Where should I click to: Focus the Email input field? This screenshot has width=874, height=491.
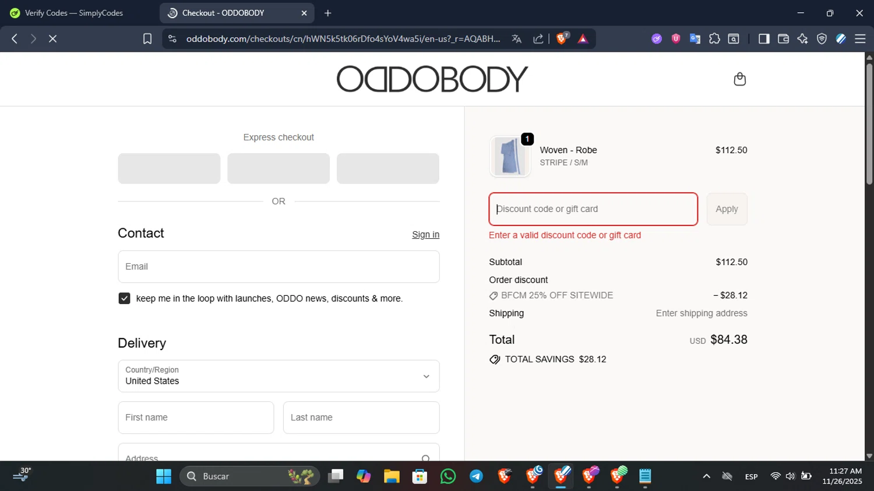click(279, 267)
